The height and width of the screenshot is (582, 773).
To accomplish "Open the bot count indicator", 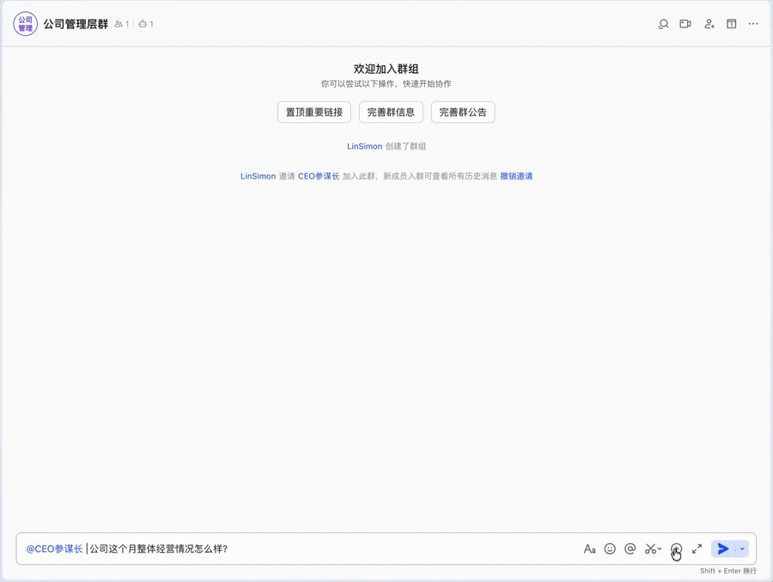I will point(146,24).
